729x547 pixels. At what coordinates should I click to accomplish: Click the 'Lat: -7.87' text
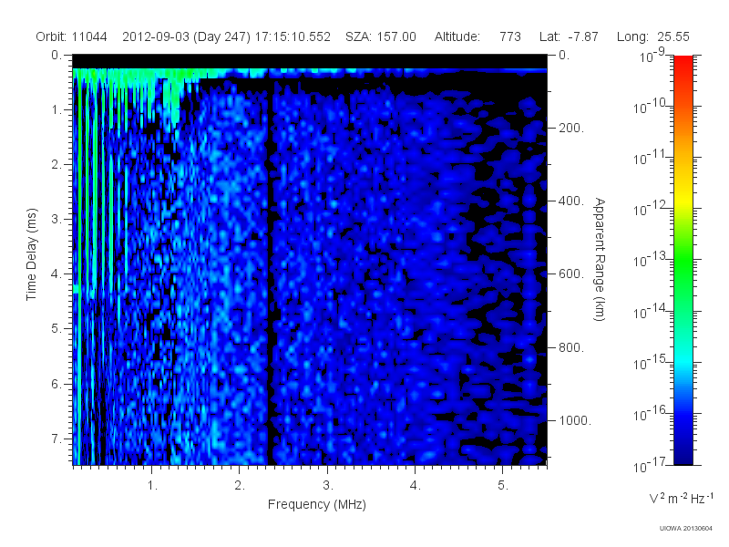click(569, 36)
